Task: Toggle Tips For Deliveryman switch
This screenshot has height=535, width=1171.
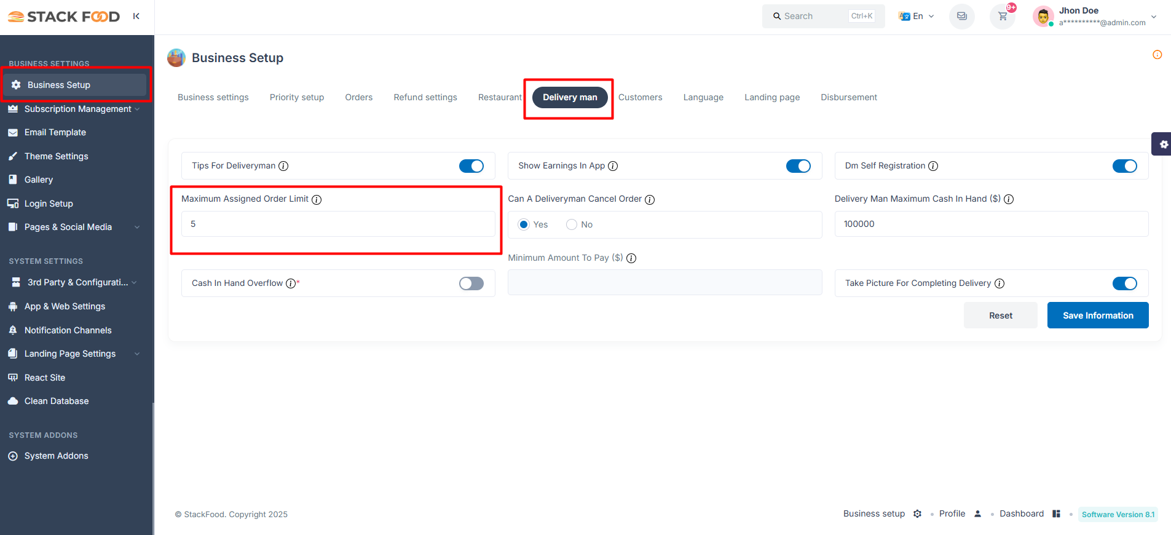Action: tap(471, 166)
